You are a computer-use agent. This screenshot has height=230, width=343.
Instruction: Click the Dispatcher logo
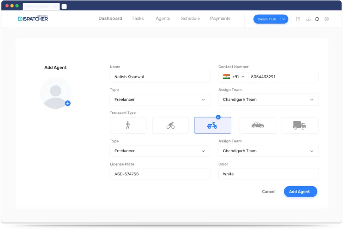[x=33, y=19]
